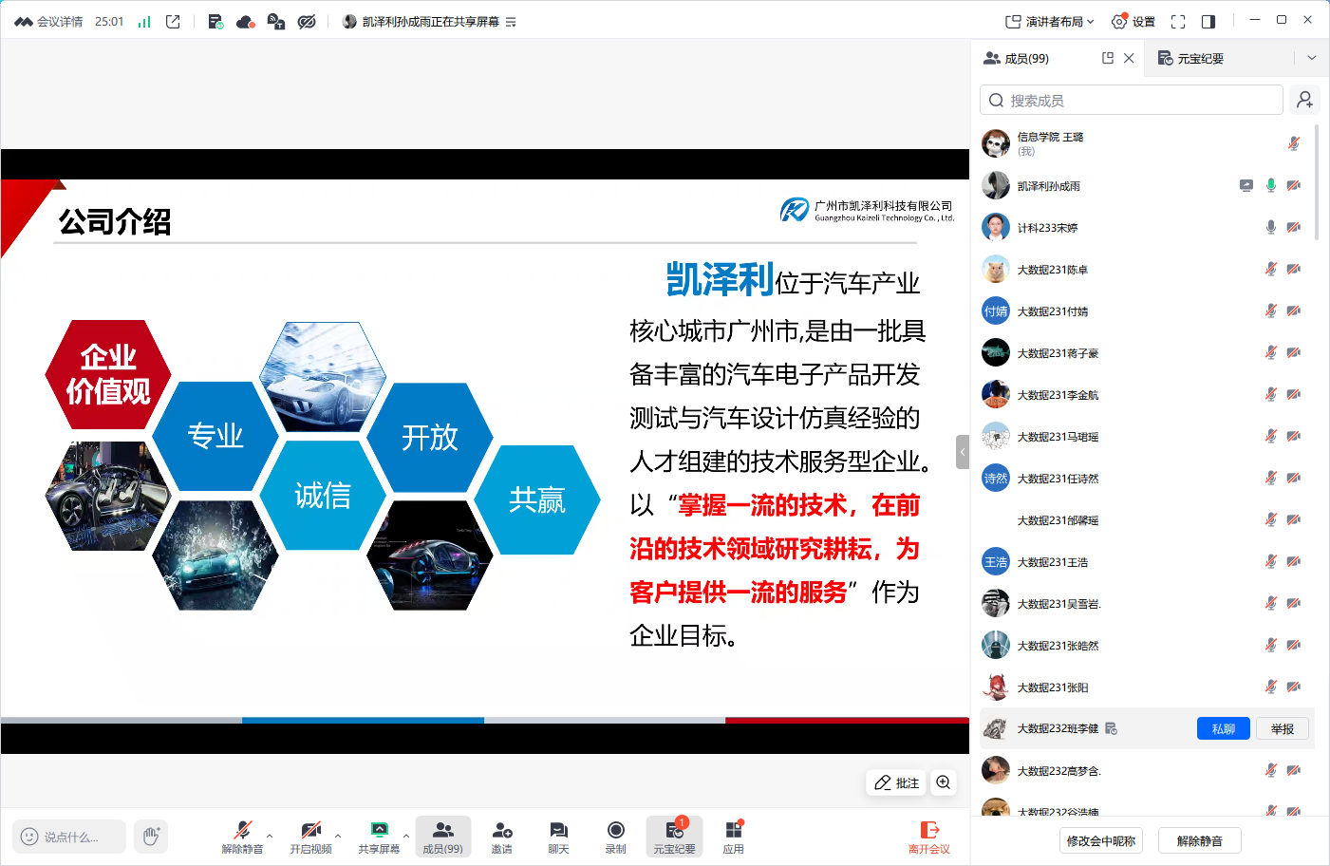Image resolution: width=1330 pixels, height=866 pixels.
Task: Click 举报 to report 李健
Action: click(x=1283, y=728)
